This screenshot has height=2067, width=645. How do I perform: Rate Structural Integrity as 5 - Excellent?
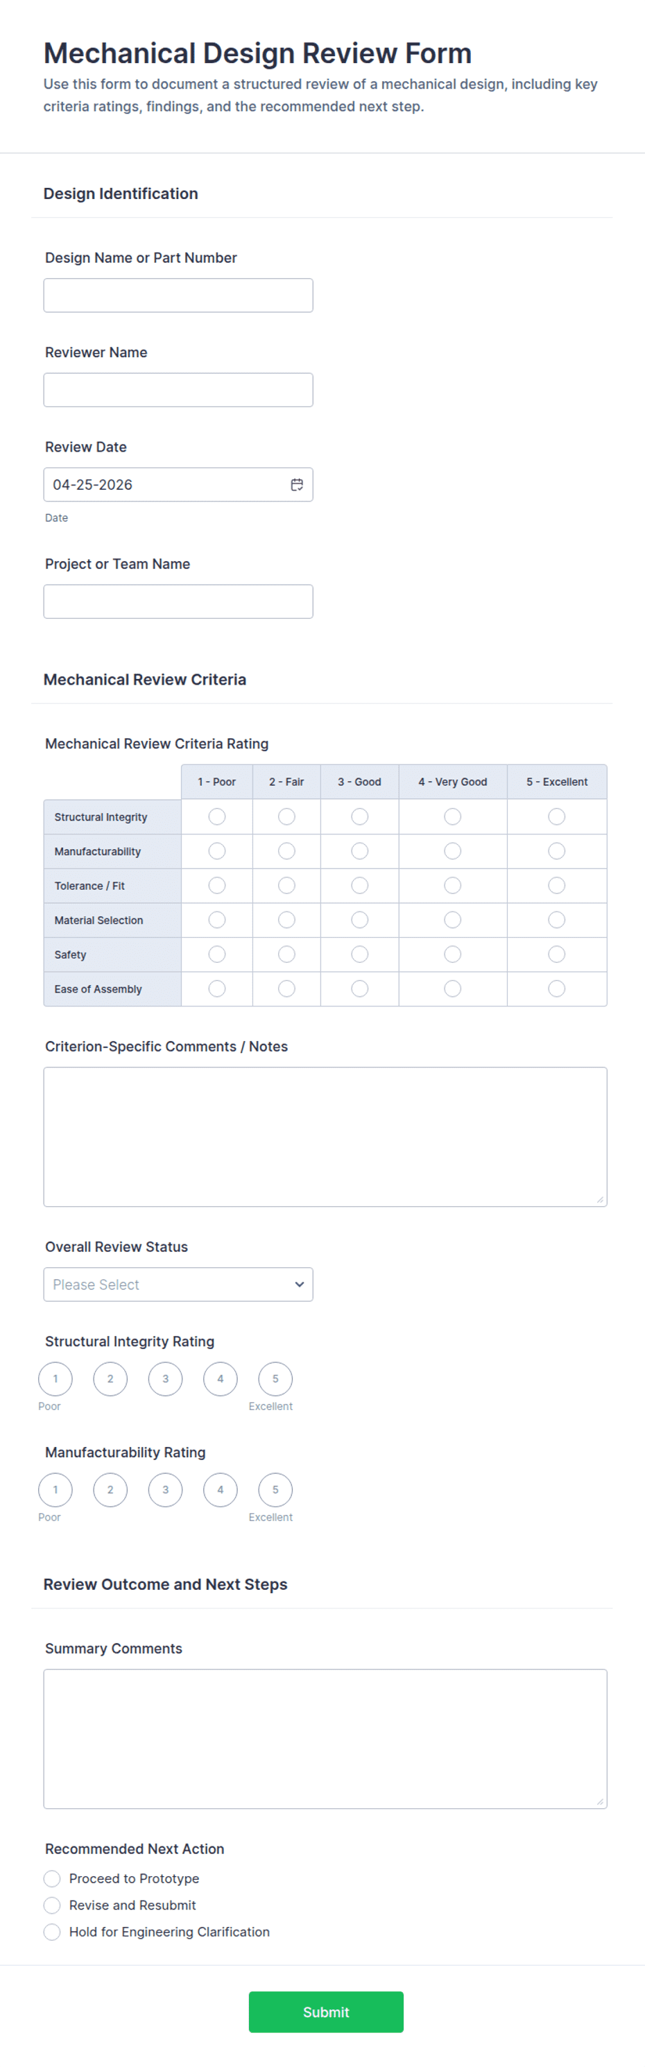[557, 816]
